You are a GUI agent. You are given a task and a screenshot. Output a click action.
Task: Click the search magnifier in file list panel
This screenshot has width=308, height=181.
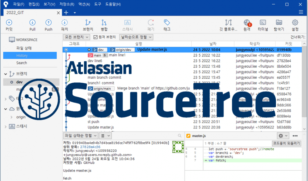(180, 136)
